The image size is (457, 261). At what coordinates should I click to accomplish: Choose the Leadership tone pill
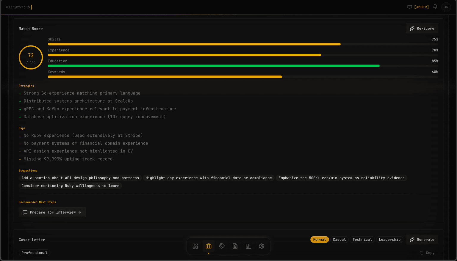point(389,240)
